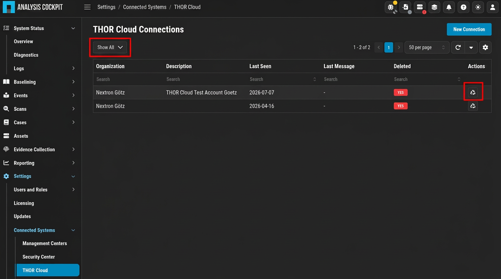Click page number 1 button
The width and height of the screenshot is (501, 279).
coord(389,48)
